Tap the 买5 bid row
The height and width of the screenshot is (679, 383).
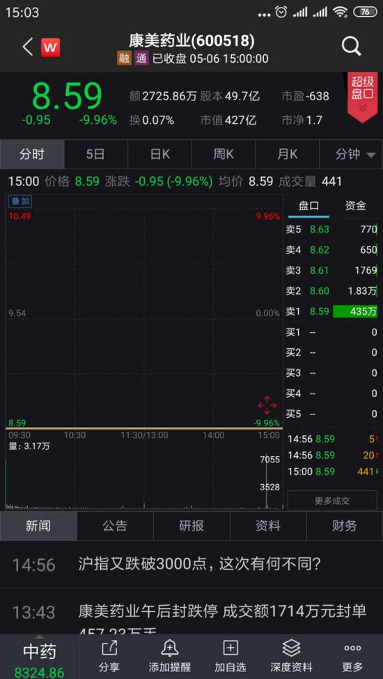tap(331, 414)
